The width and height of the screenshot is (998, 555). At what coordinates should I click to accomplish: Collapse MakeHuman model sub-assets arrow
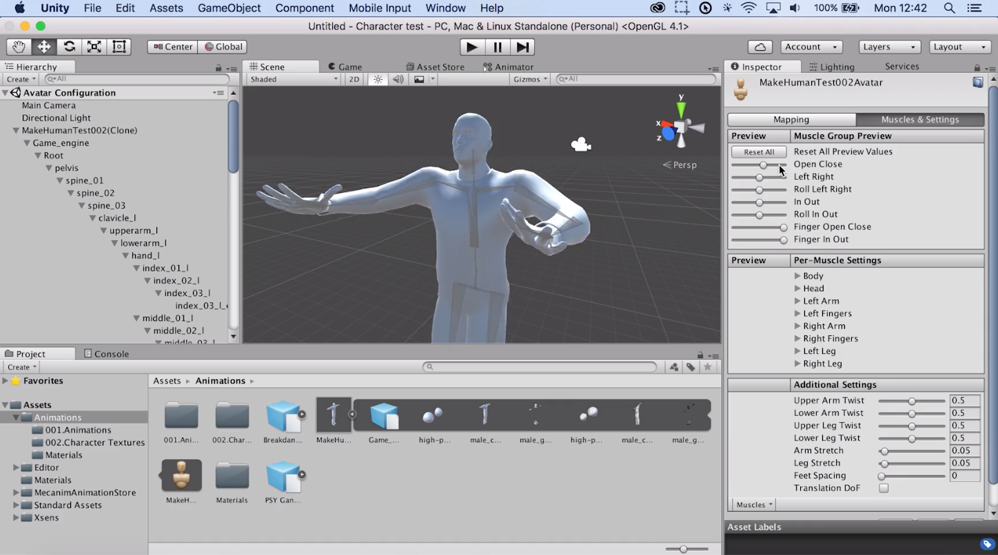pos(352,415)
